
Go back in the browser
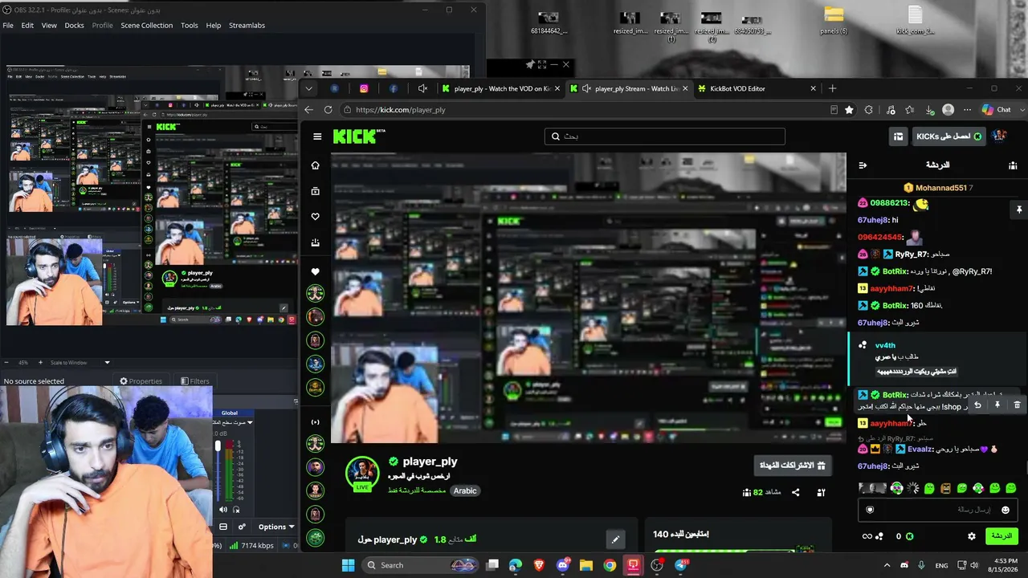point(308,110)
